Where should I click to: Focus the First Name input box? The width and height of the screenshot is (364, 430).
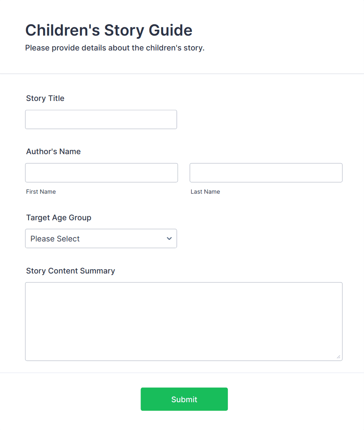(x=101, y=173)
